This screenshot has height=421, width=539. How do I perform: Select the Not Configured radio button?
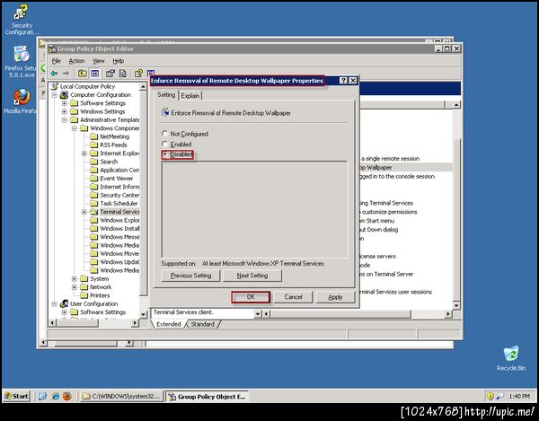point(165,134)
